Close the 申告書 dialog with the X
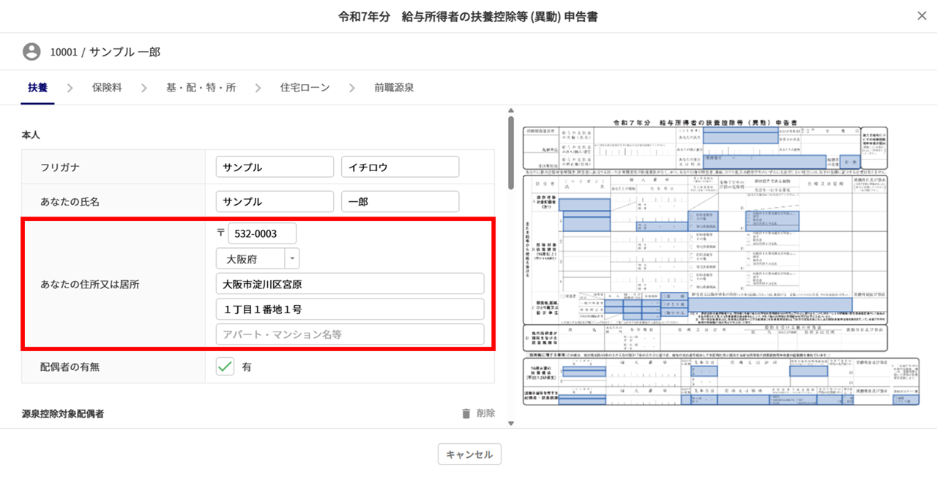The height and width of the screenshot is (477, 937). pos(922,16)
